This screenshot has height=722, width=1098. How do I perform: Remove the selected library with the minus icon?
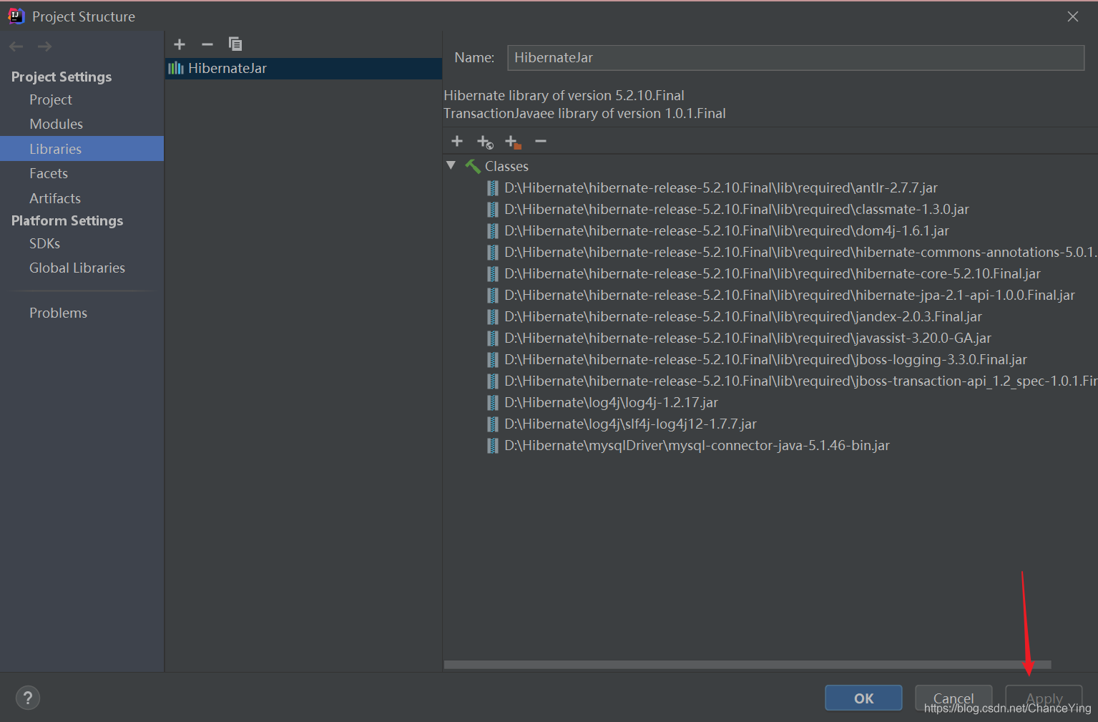click(x=207, y=44)
